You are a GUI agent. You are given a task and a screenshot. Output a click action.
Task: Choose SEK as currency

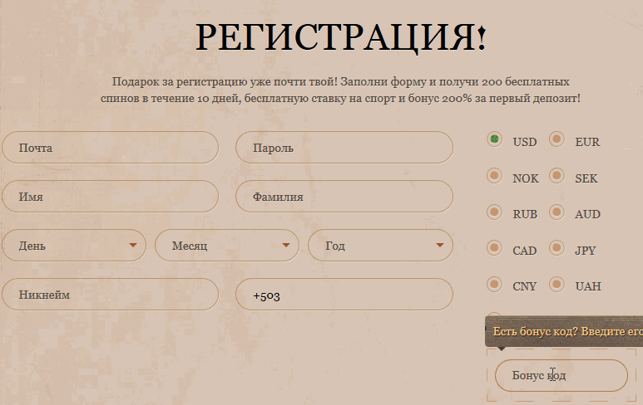point(556,176)
